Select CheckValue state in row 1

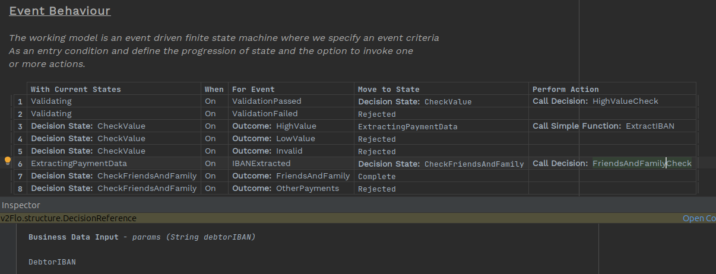tap(448, 102)
